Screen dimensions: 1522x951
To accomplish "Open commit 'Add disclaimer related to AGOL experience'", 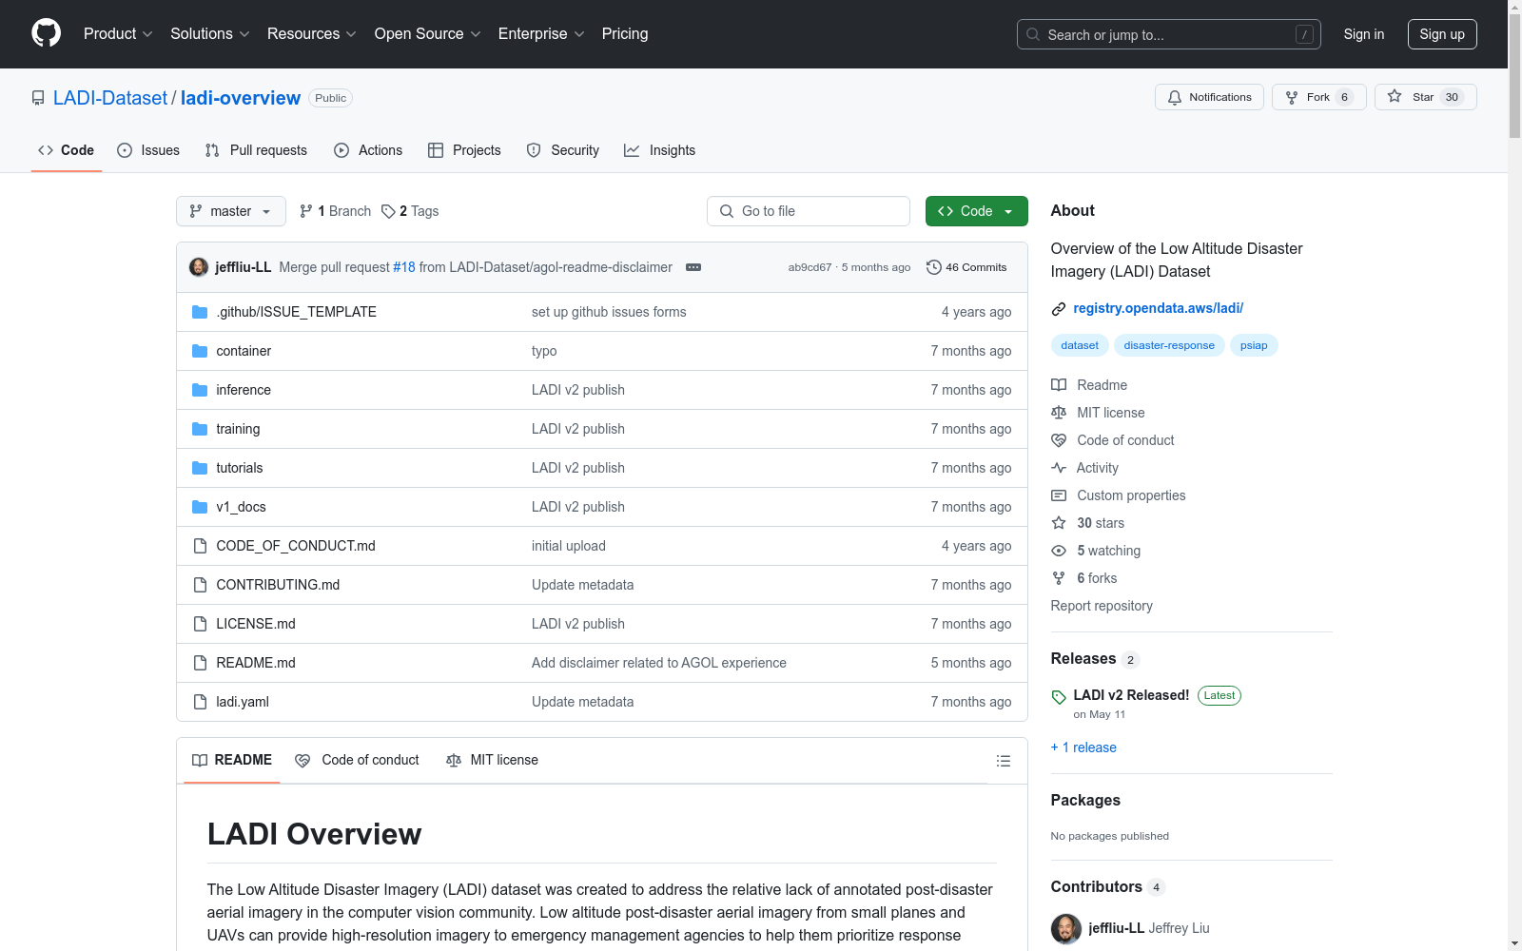I will click(x=659, y=663).
